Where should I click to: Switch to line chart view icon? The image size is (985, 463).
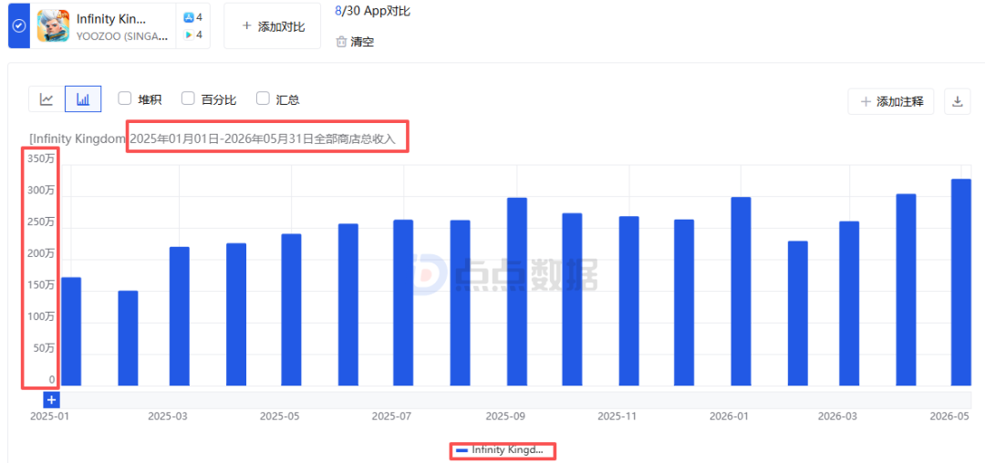[47, 99]
